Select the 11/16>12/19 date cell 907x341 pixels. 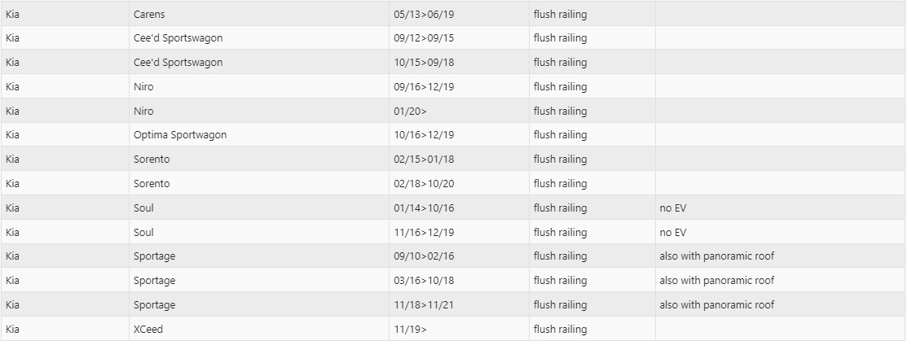tap(424, 232)
